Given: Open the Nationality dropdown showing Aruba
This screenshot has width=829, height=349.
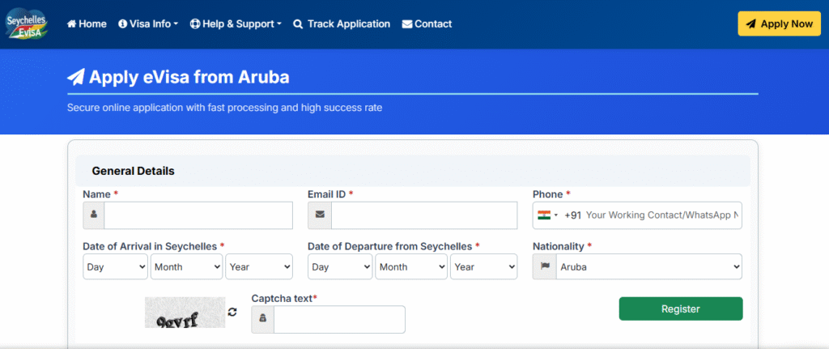Looking at the screenshot, I should click(648, 266).
